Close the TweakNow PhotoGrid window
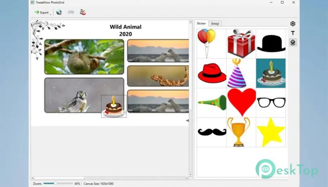 [x=293, y=2]
